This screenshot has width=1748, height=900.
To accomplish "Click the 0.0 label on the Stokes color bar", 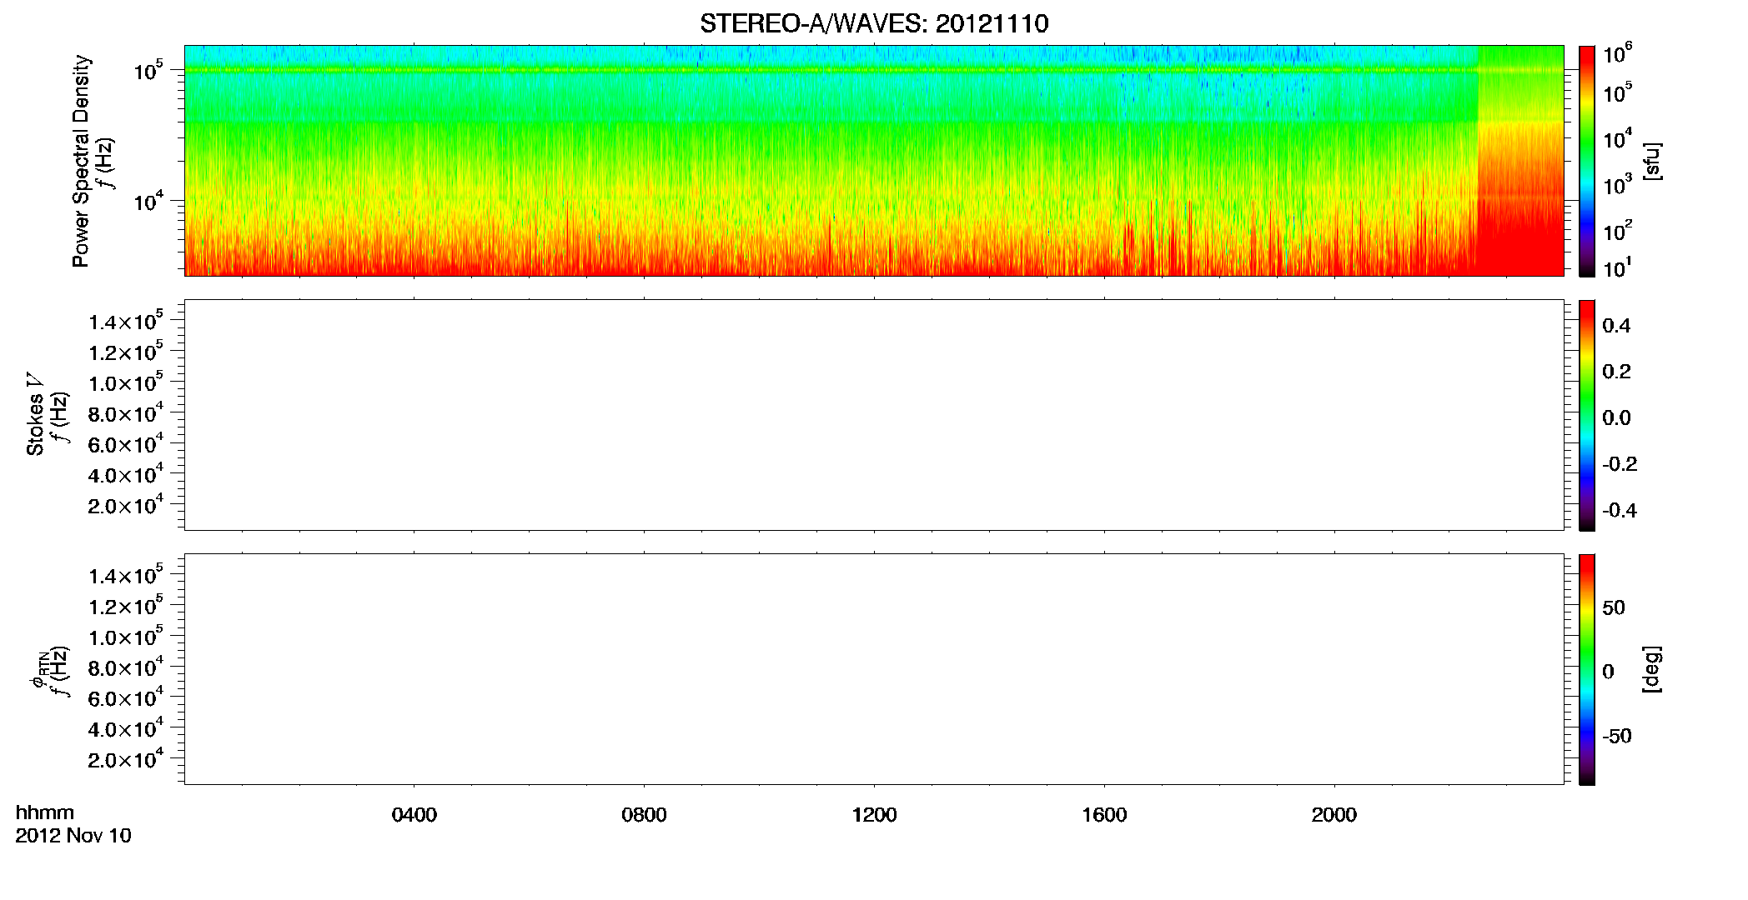I will (1616, 418).
